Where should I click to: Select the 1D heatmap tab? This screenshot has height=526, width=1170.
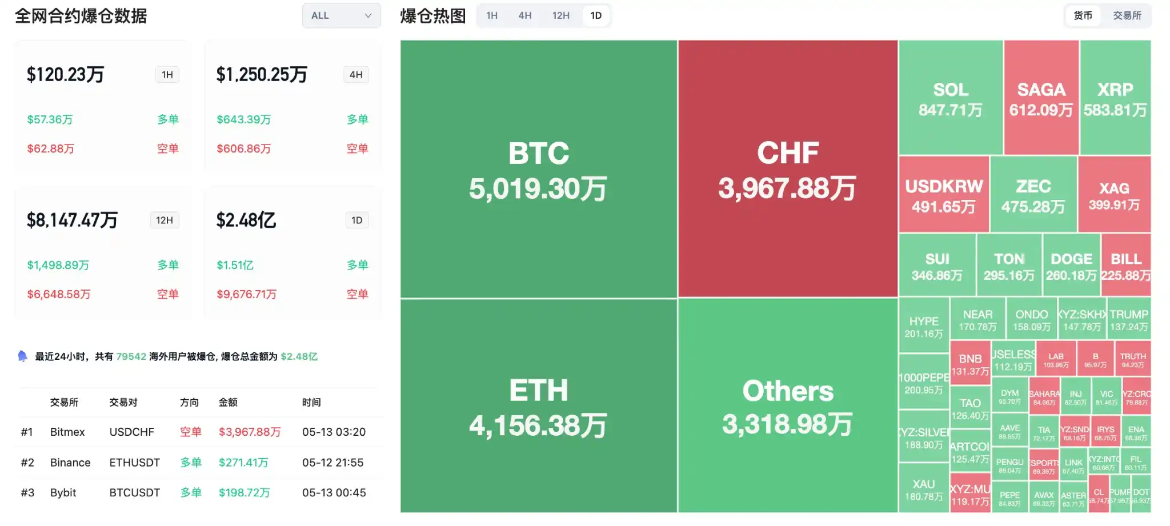(596, 16)
